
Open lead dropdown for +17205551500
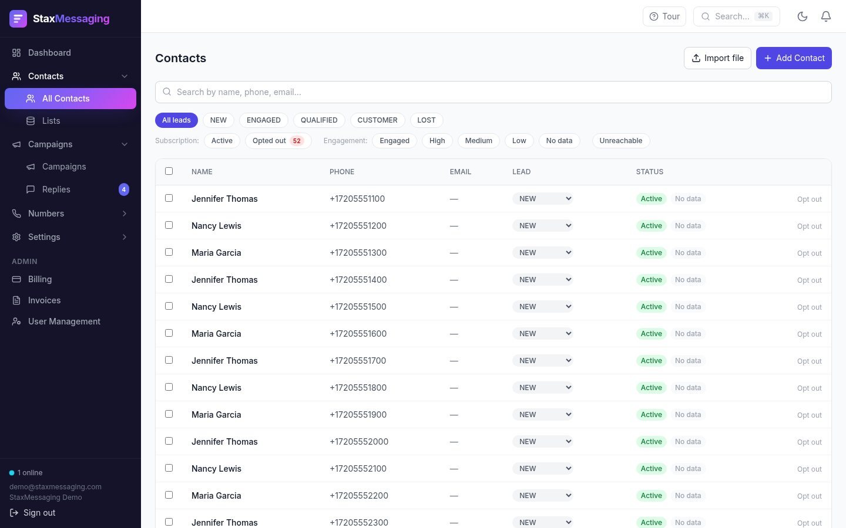[543, 307]
